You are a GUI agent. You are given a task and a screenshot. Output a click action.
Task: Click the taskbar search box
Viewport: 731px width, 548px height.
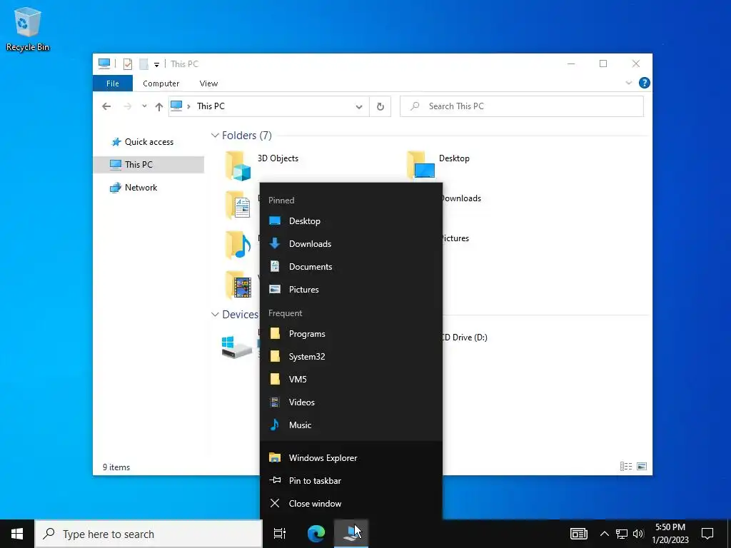pyautogui.click(x=148, y=534)
